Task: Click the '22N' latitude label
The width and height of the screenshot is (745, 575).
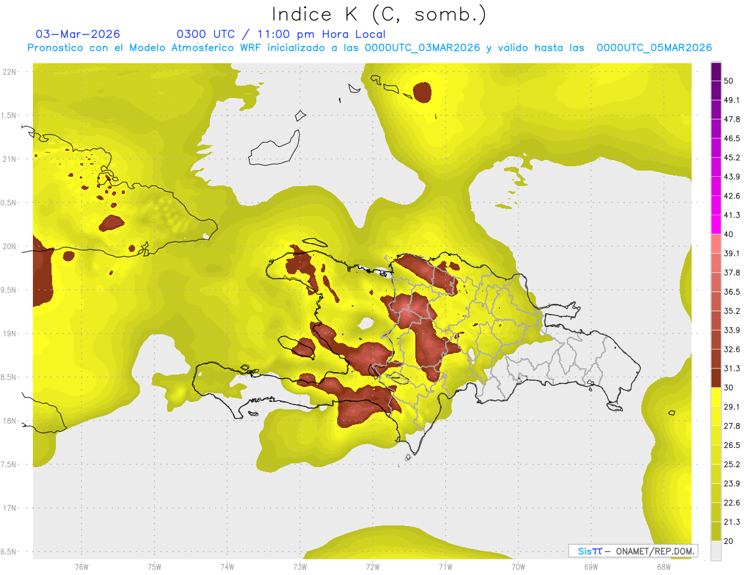Action: 9,71
